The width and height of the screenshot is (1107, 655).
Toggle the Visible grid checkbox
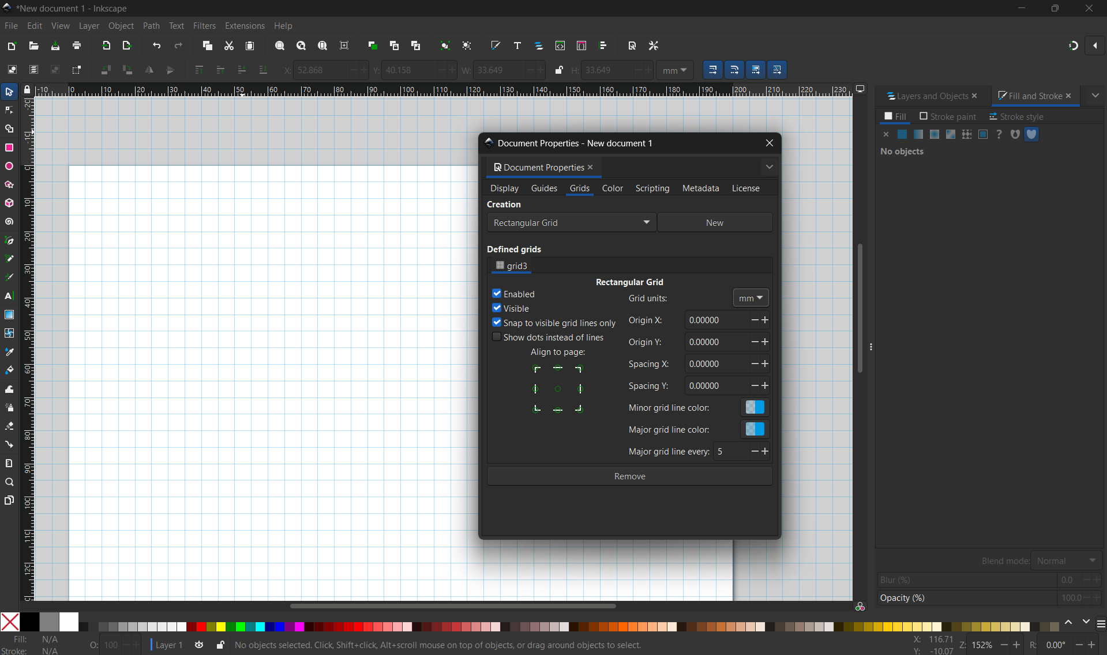[x=497, y=308]
